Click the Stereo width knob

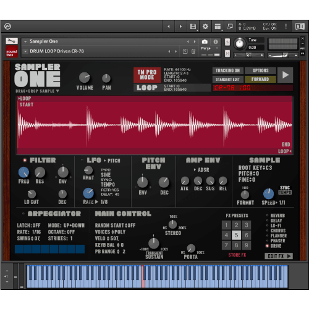(x=172, y=224)
